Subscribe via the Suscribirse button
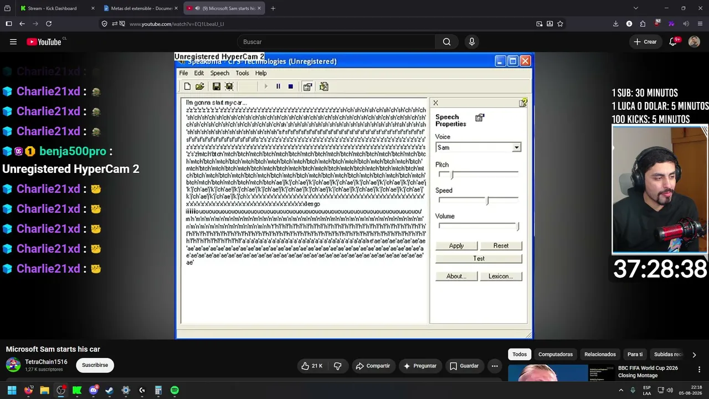The image size is (709, 399). click(x=95, y=365)
